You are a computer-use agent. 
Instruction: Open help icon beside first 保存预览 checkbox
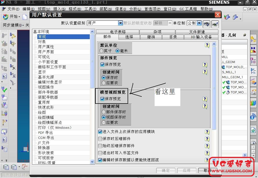click(x=205, y=65)
